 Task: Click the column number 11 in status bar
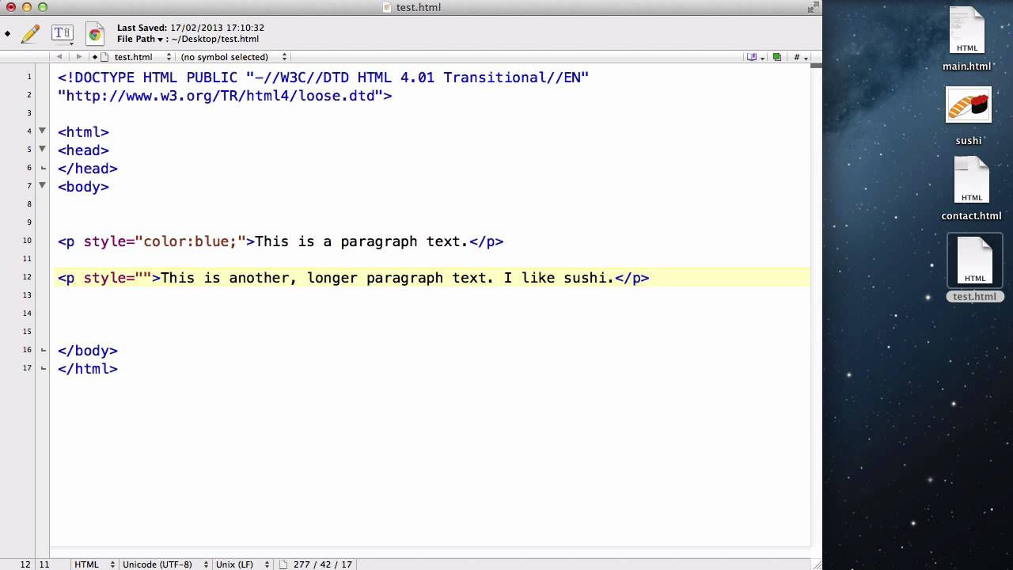(x=44, y=564)
